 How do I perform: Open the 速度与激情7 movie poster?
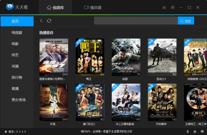tap(54, 57)
